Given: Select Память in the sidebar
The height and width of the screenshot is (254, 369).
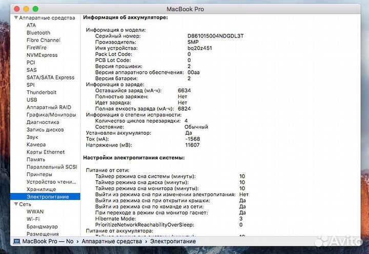Looking at the screenshot, I should pyautogui.click(x=36, y=159).
